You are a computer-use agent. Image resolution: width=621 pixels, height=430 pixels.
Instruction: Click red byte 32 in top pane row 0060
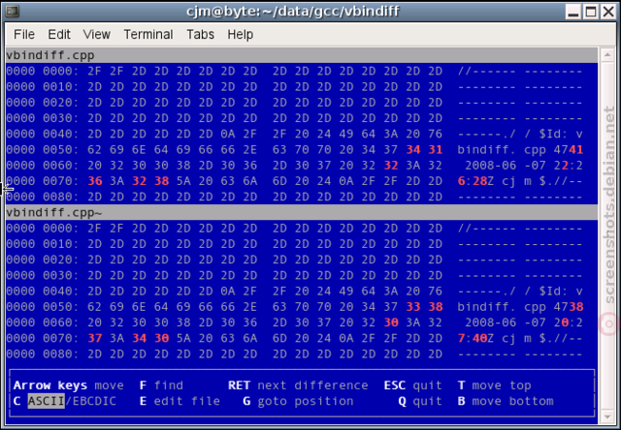coord(391,166)
